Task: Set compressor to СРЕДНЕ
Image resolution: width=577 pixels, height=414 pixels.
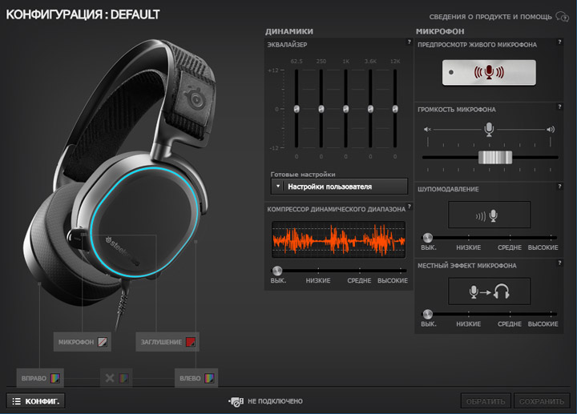Action: point(359,280)
